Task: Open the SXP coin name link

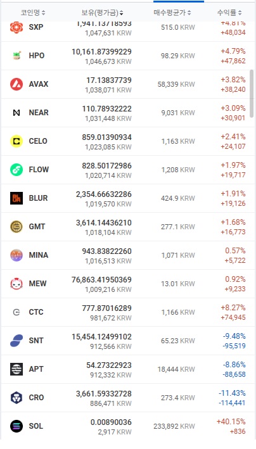Action: (36, 27)
